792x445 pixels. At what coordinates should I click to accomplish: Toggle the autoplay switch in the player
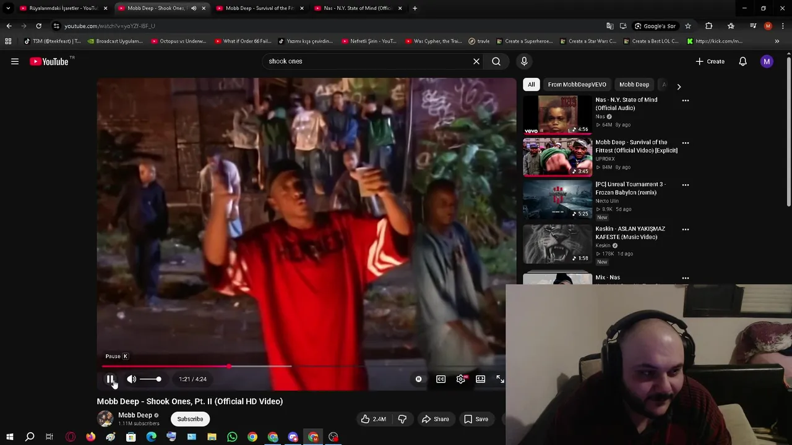click(418, 379)
